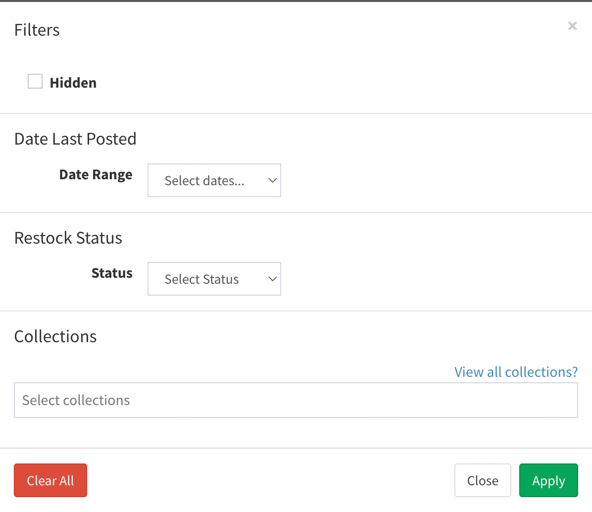Screen dimensions: 592x512
Task: Open the Date Range dropdown
Action: click(214, 180)
